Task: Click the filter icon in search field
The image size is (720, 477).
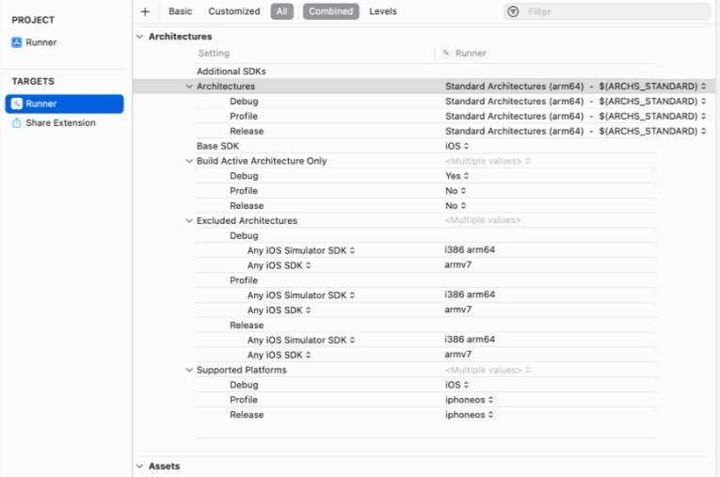Action: click(513, 11)
